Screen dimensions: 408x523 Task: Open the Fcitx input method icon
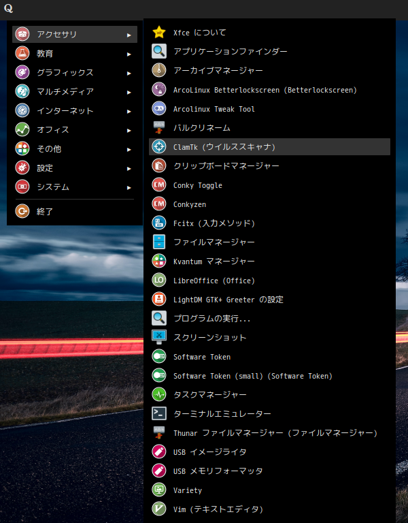click(x=159, y=223)
